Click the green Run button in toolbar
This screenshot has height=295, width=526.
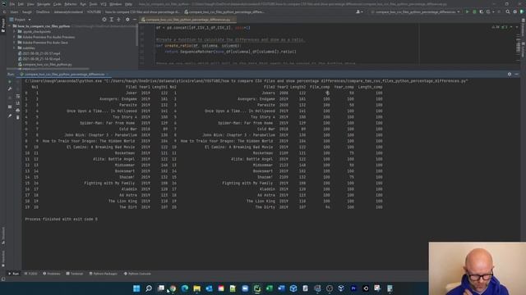pos(467,12)
